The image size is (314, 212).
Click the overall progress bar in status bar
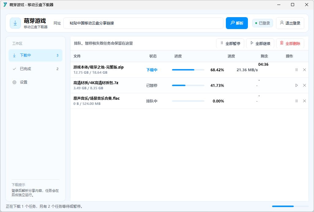[x=290, y=206]
